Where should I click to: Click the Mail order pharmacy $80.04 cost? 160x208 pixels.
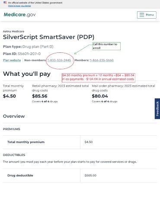point(100,96)
